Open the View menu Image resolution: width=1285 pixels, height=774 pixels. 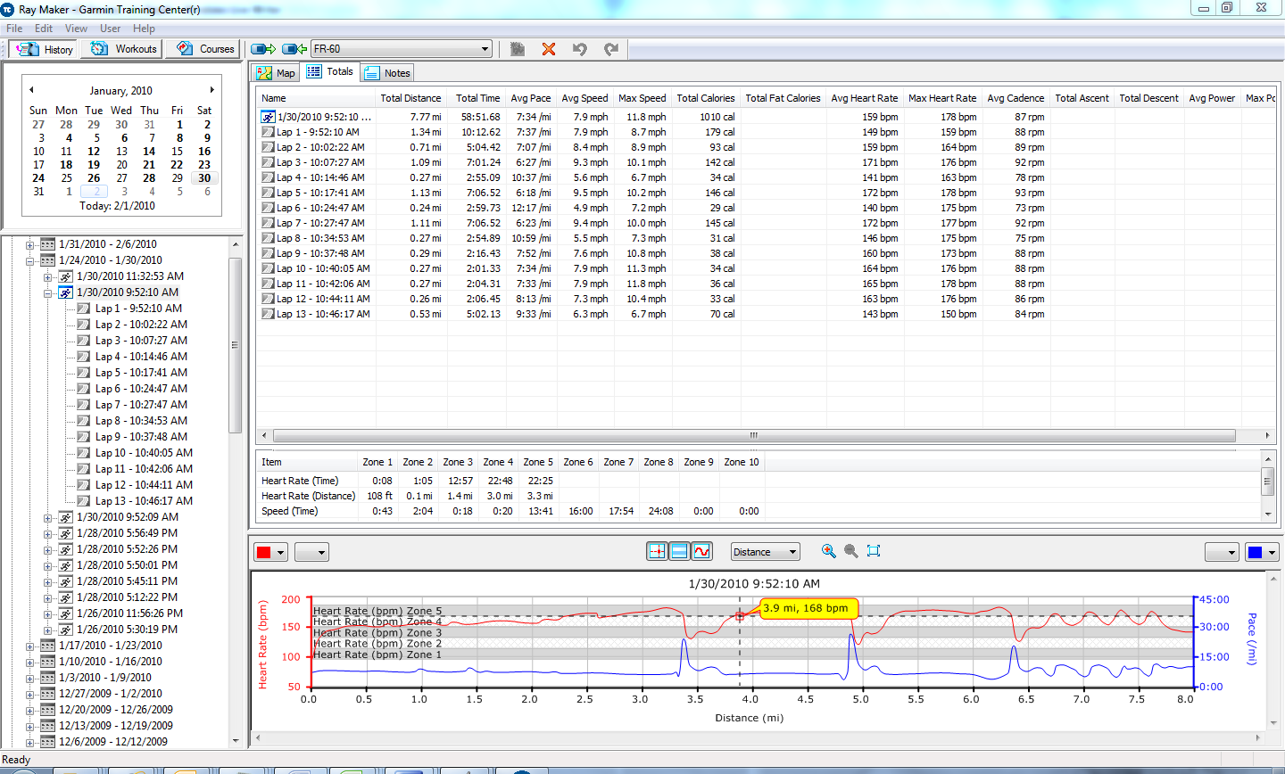pyautogui.click(x=76, y=29)
